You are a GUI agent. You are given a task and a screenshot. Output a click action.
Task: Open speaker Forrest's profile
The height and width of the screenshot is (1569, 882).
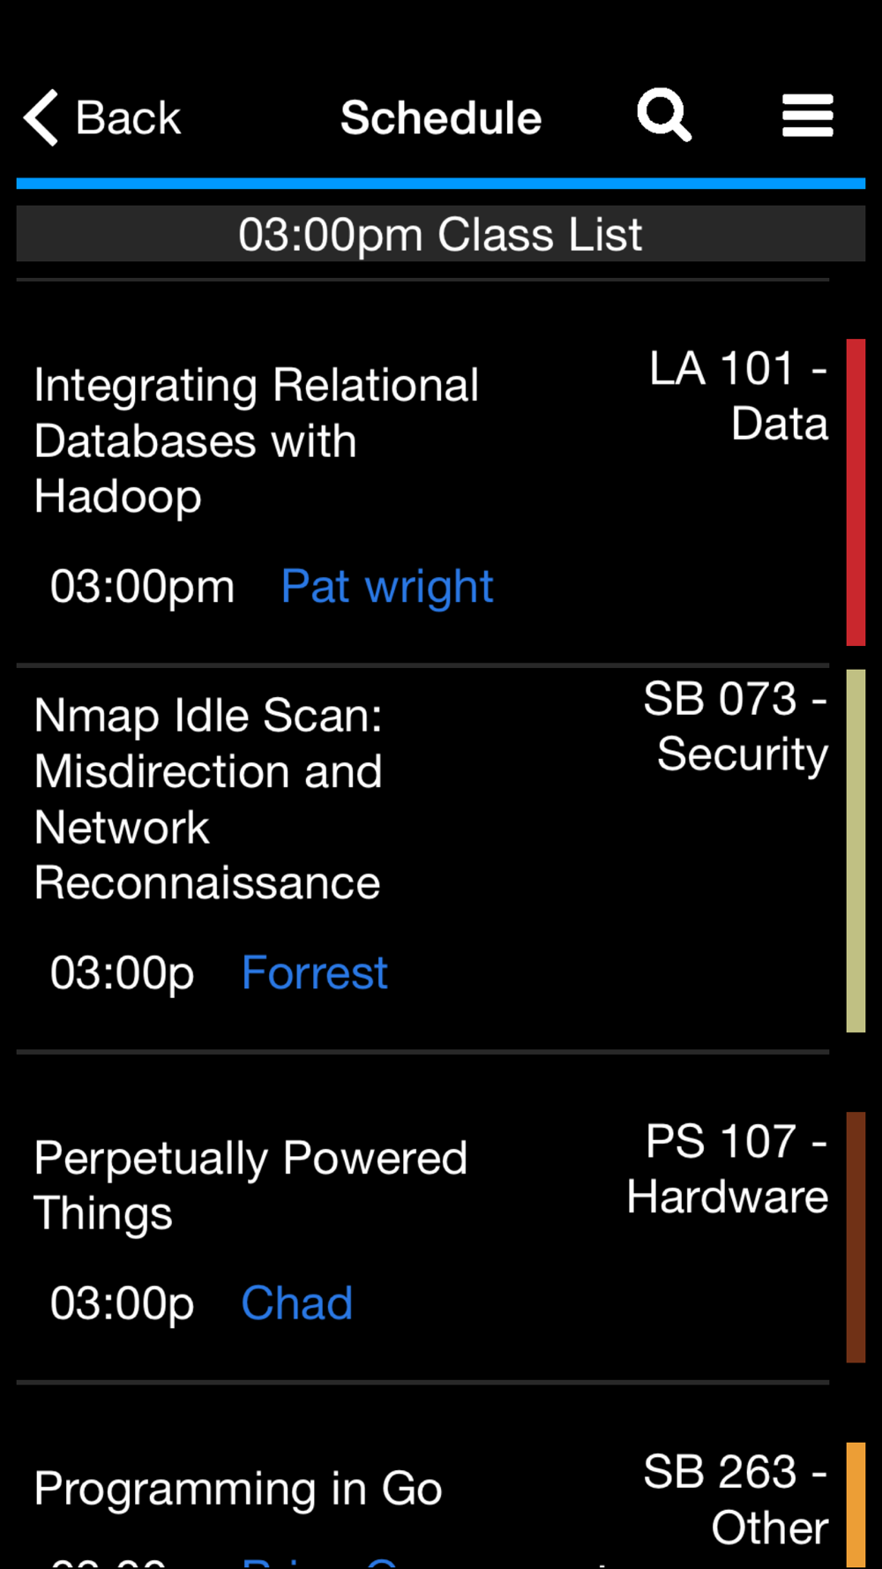pyautogui.click(x=315, y=973)
